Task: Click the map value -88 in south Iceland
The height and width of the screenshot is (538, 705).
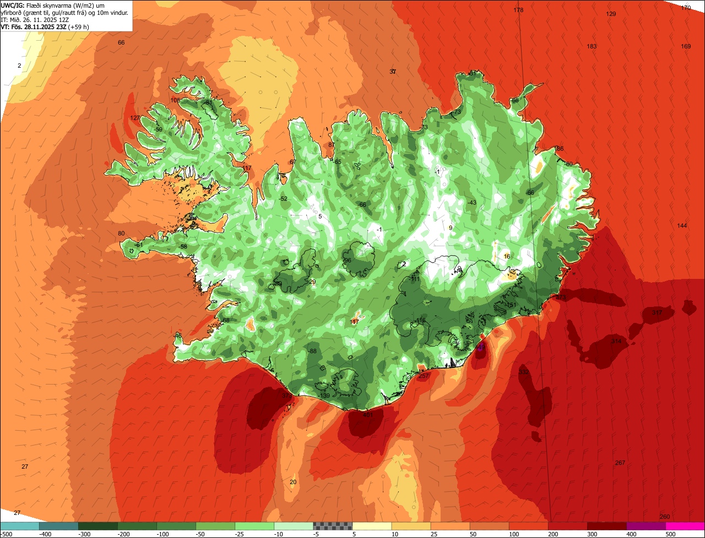Action: [x=312, y=351]
